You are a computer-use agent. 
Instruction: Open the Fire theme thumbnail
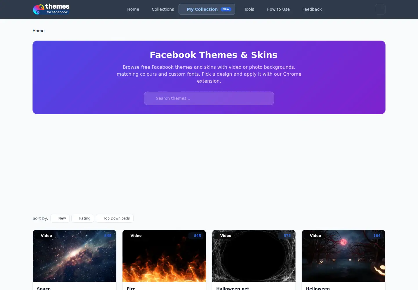tap(164, 256)
